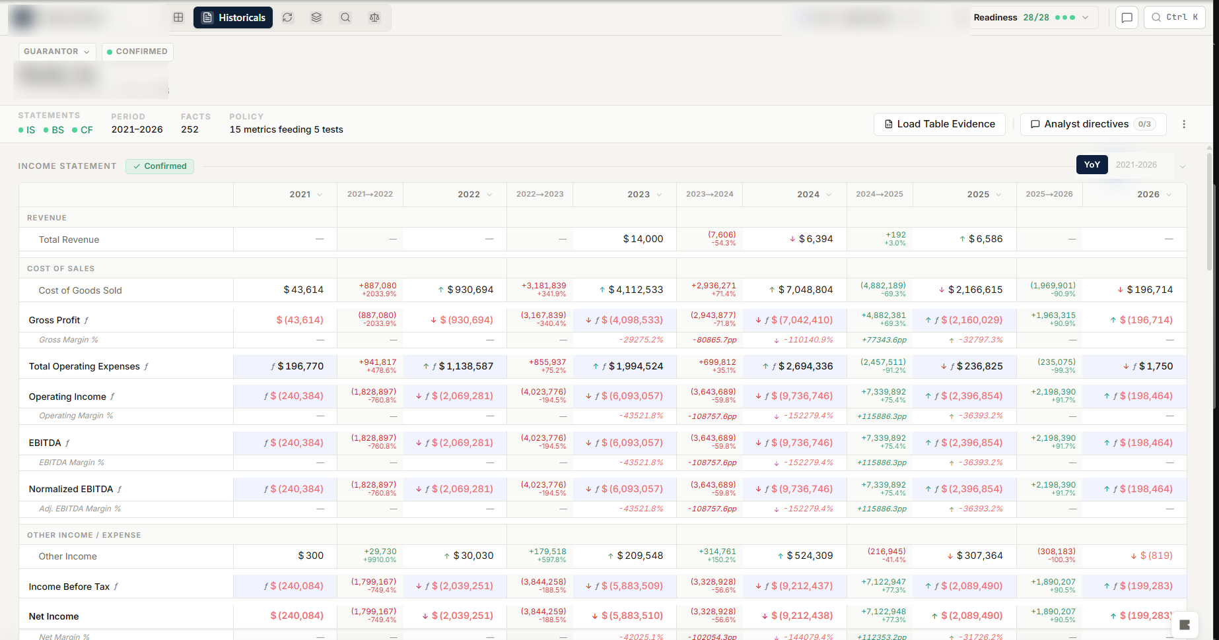Image resolution: width=1219 pixels, height=640 pixels.
Task: Open Analyst directives panel
Action: coord(1093,124)
